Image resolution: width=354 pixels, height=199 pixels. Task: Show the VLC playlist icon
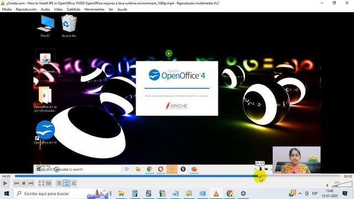[x=59, y=184]
